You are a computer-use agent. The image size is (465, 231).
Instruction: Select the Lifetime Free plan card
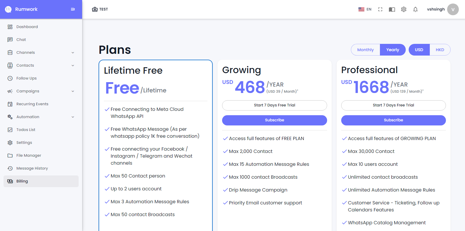click(x=155, y=70)
